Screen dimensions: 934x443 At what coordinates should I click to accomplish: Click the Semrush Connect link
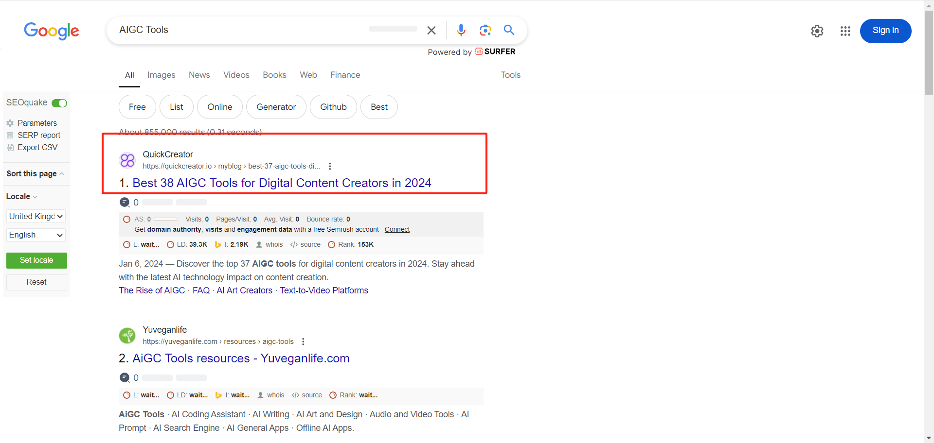[397, 230]
